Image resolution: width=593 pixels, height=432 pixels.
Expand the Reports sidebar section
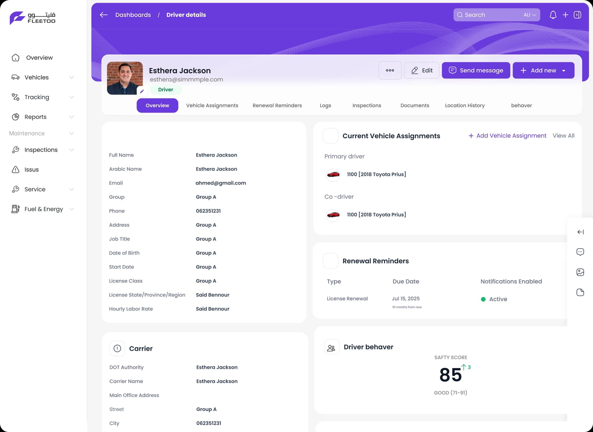click(72, 117)
